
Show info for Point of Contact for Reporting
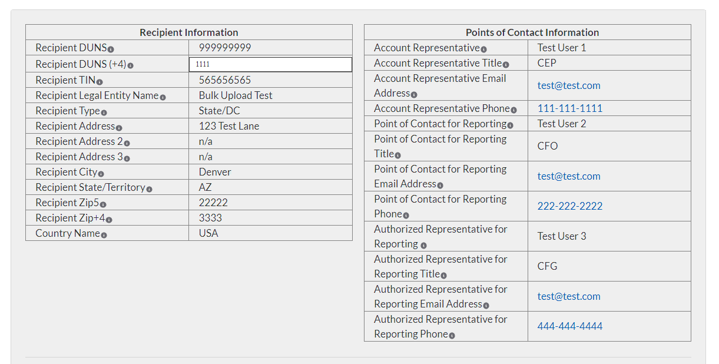pyautogui.click(x=510, y=125)
